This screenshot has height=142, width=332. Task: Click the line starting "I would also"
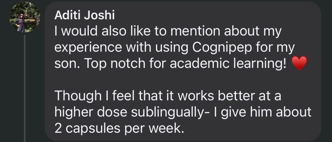click(x=167, y=32)
